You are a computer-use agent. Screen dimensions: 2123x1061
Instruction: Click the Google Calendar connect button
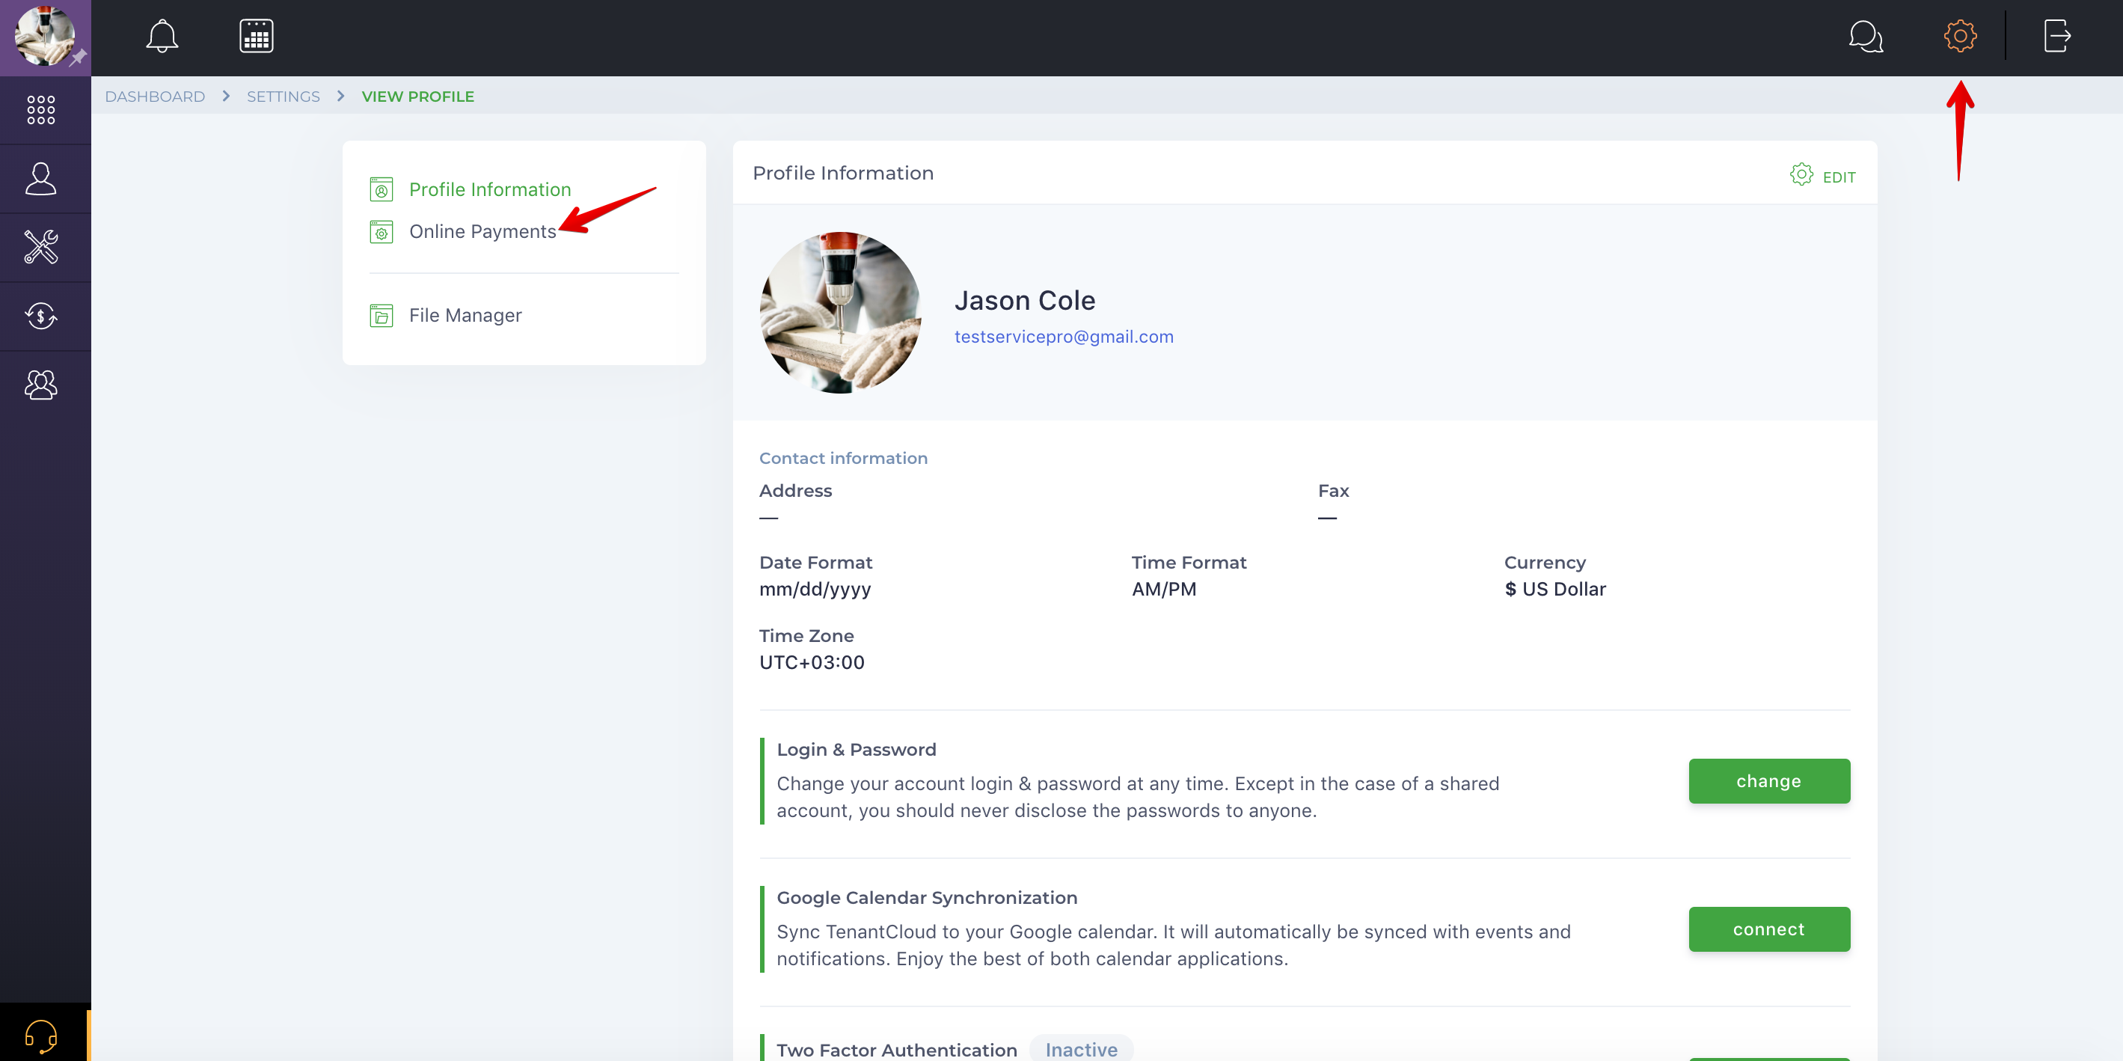pos(1768,929)
